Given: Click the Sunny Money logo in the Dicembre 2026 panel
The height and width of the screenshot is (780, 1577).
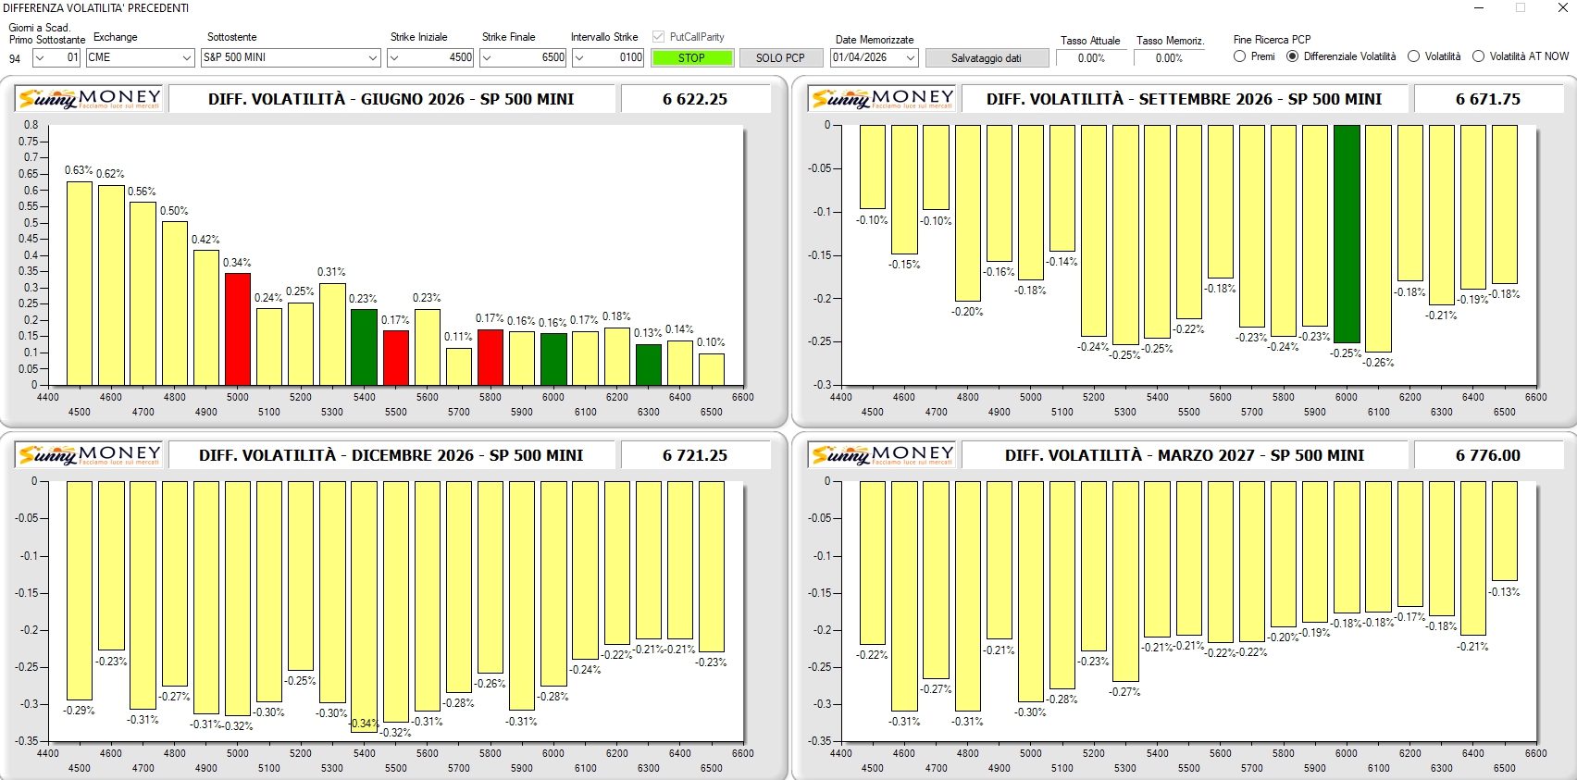Looking at the screenshot, I should pyautogui.click(x=90, y=454).
